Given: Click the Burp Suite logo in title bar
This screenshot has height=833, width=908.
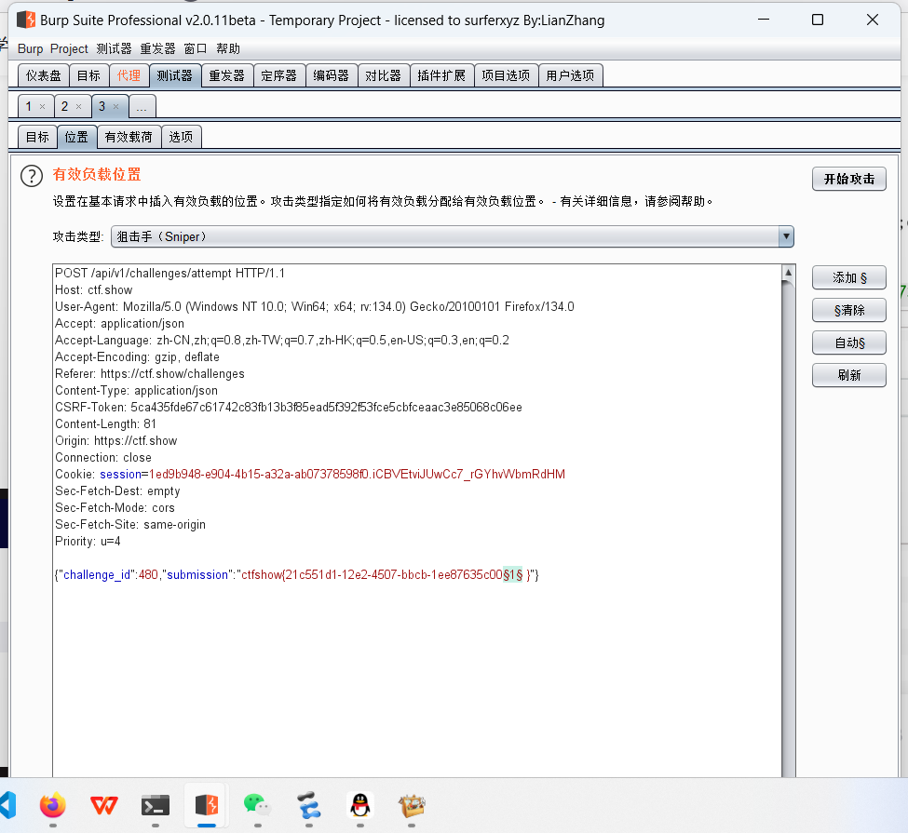Looking at the screenshot, I should pyautogui.click(x=25, y=20).
